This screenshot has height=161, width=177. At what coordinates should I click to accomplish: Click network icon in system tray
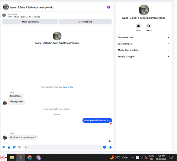[142, 157]
